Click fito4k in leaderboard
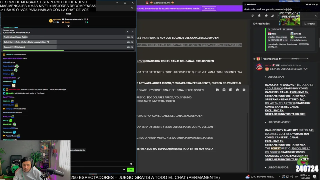 point(67,22)
